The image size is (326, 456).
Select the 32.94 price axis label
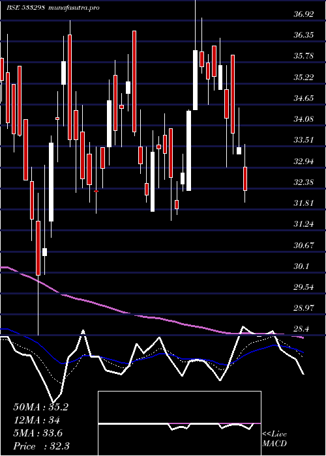[x=304, y=162]
